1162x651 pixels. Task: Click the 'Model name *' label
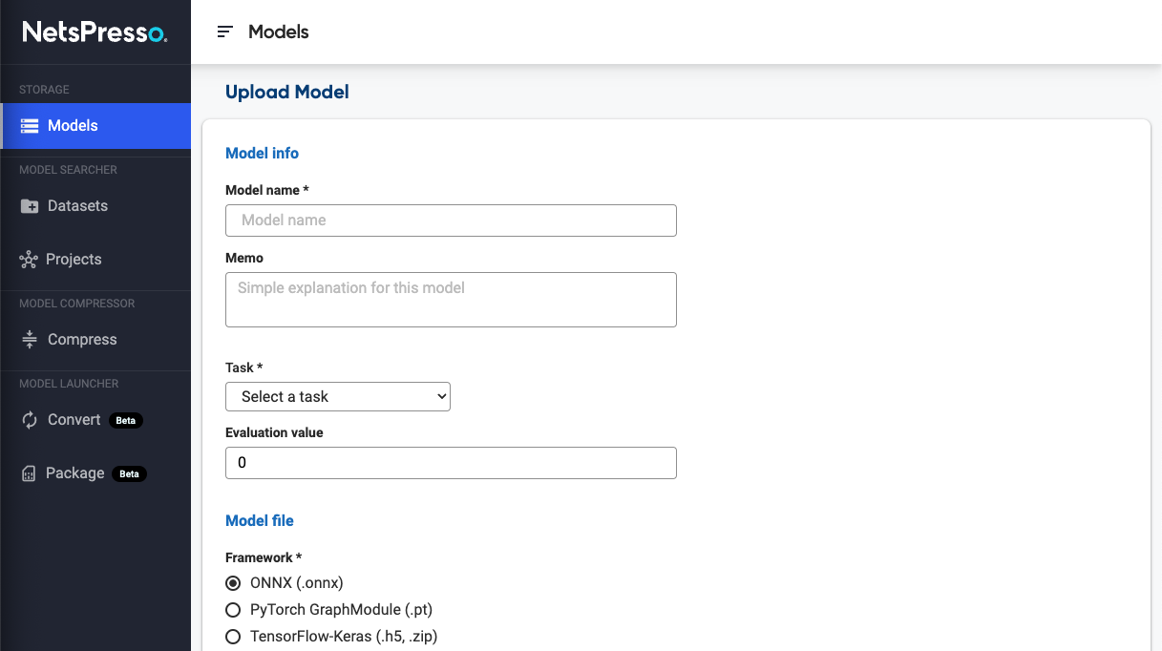pyautogui.click(x=267, y=191)
